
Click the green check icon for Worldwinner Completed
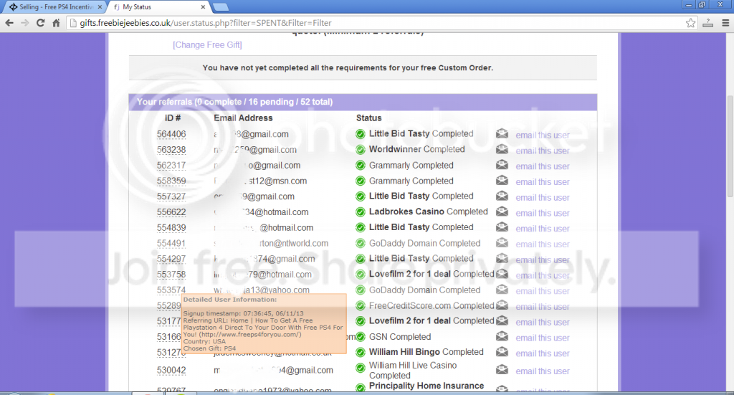click(361, 150)
